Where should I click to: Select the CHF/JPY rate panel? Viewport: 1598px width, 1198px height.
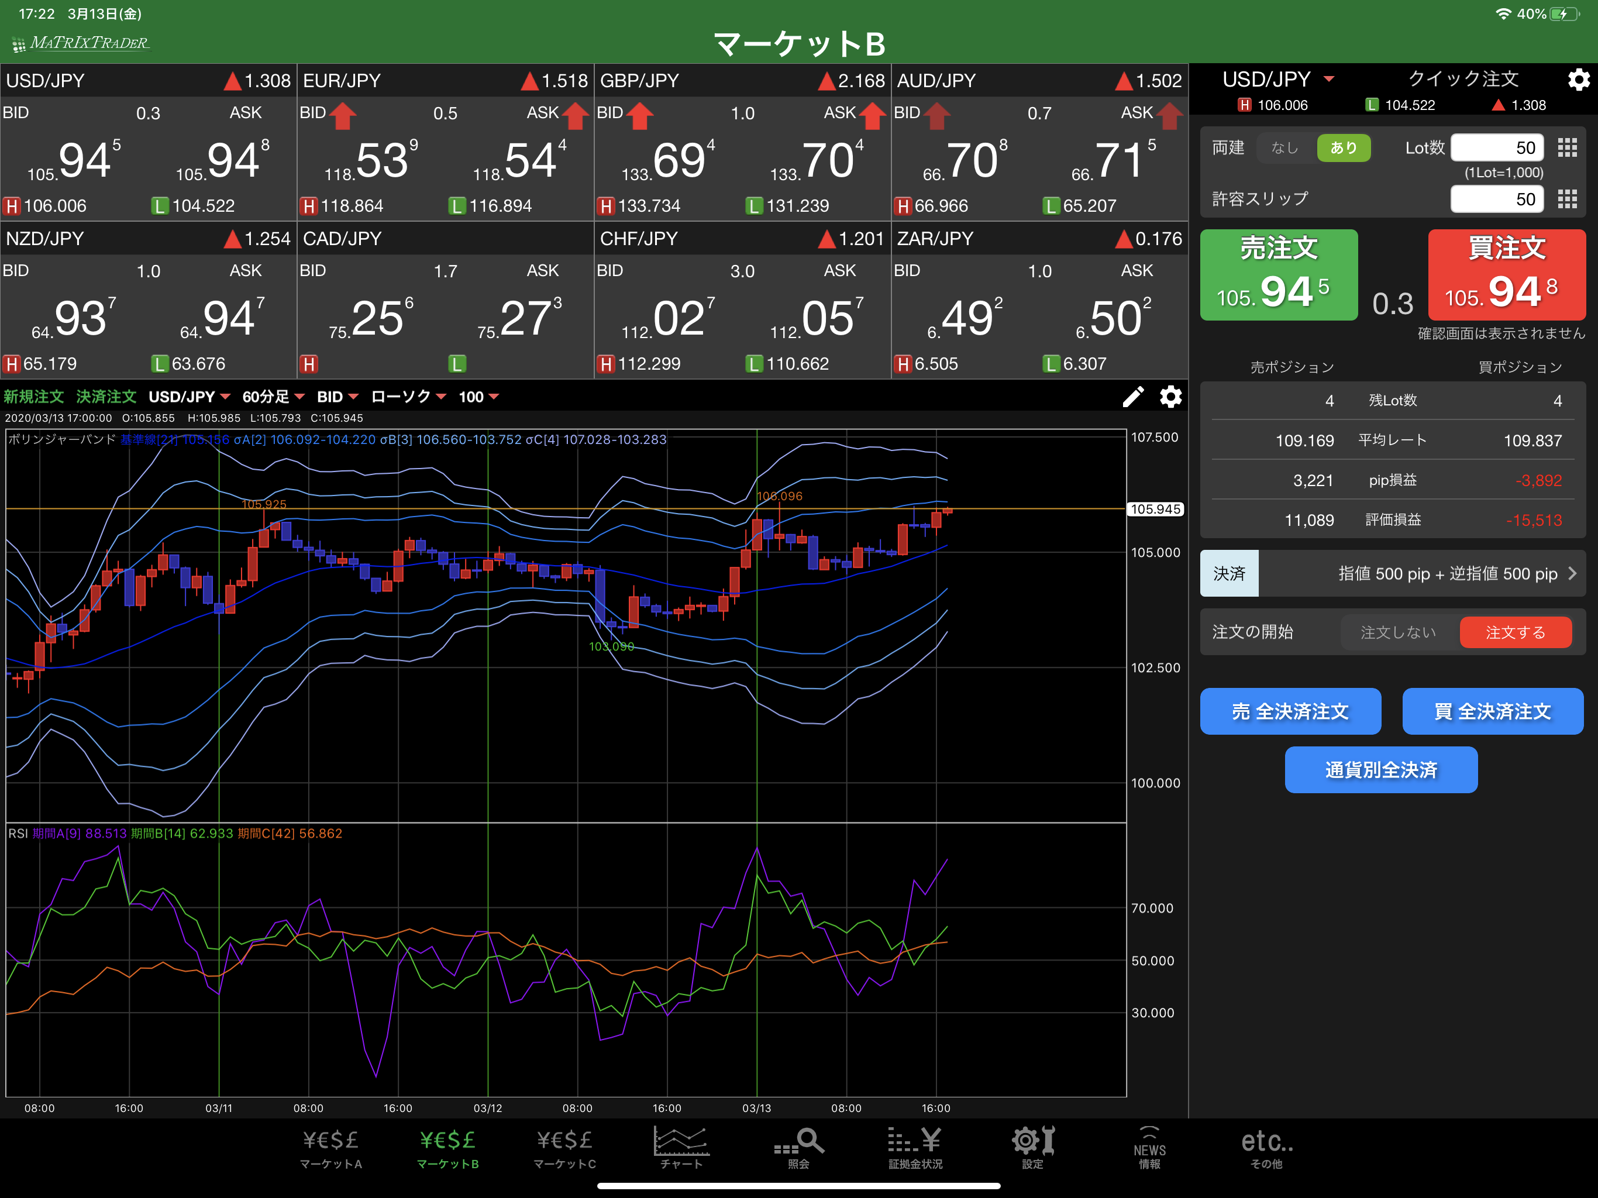[743, 301]
